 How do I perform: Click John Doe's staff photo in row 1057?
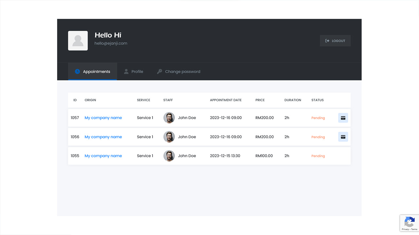pos(169,118)
